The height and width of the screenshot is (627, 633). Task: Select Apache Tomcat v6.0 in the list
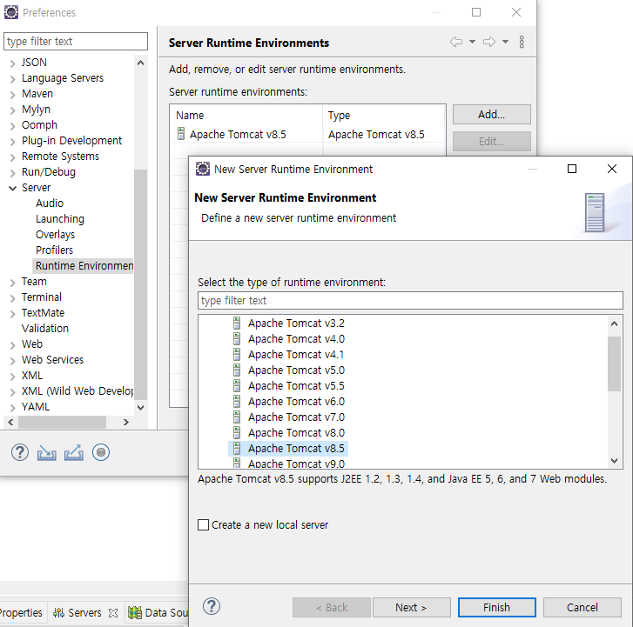click(296, 401)
